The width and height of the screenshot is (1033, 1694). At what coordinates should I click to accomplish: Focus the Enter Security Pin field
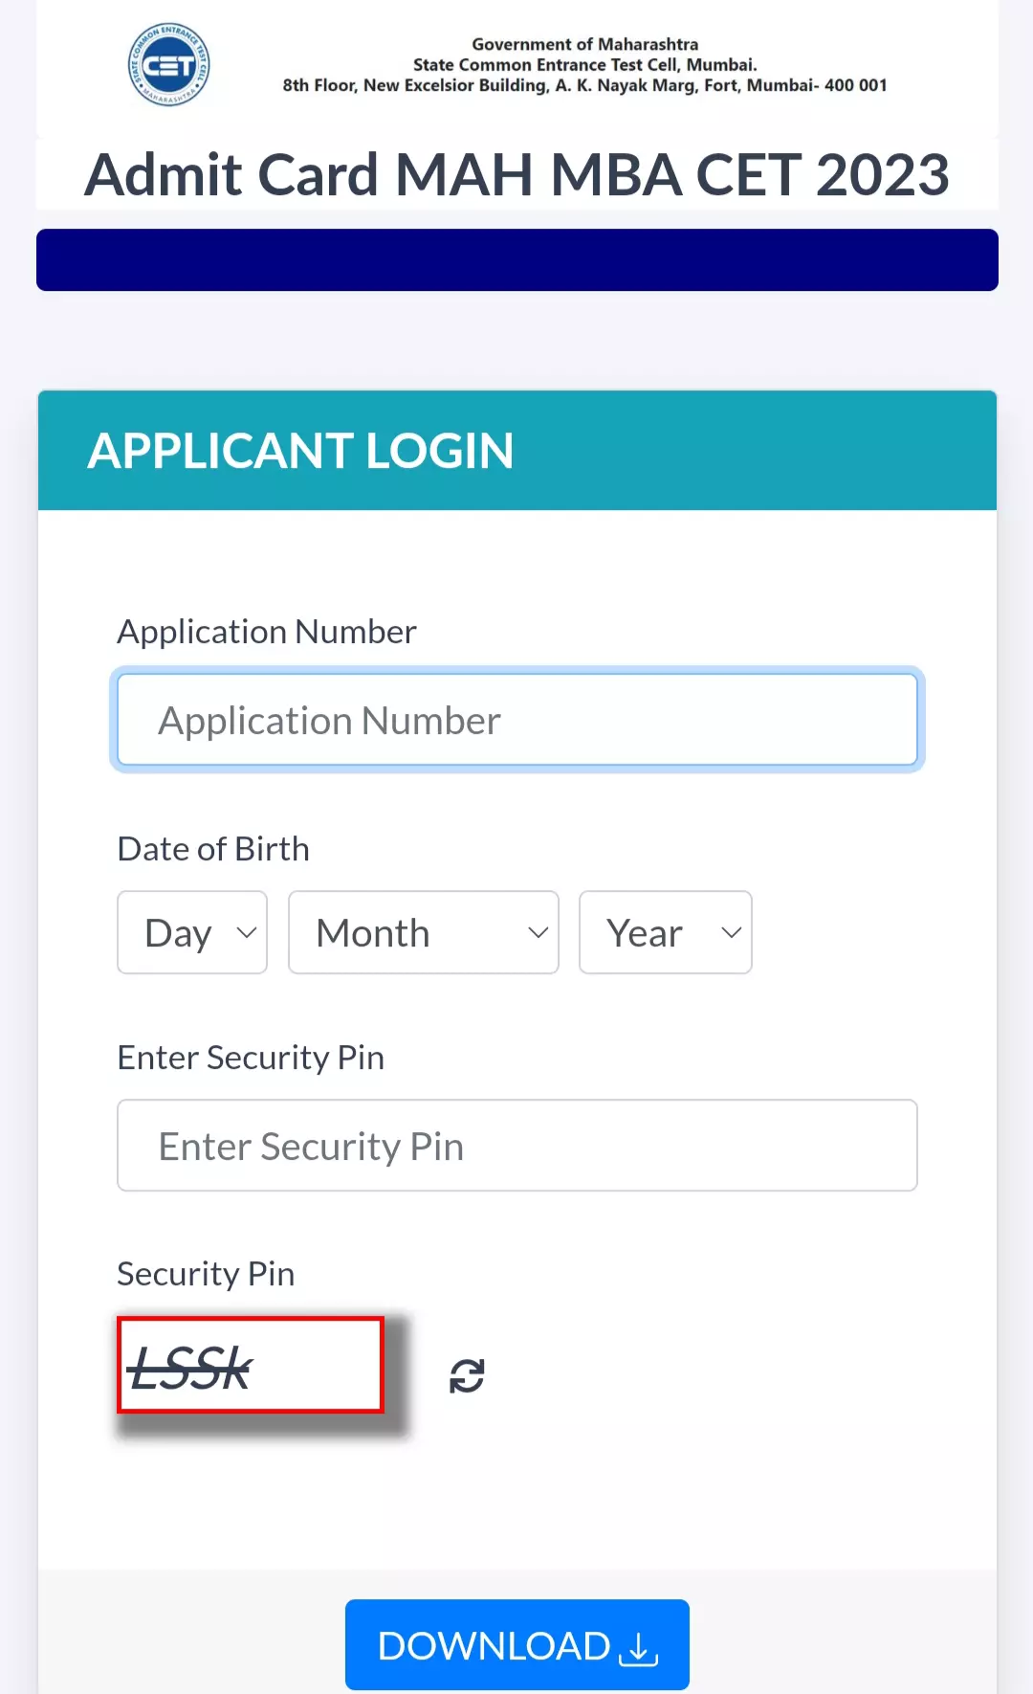(x=517, y=1146)
